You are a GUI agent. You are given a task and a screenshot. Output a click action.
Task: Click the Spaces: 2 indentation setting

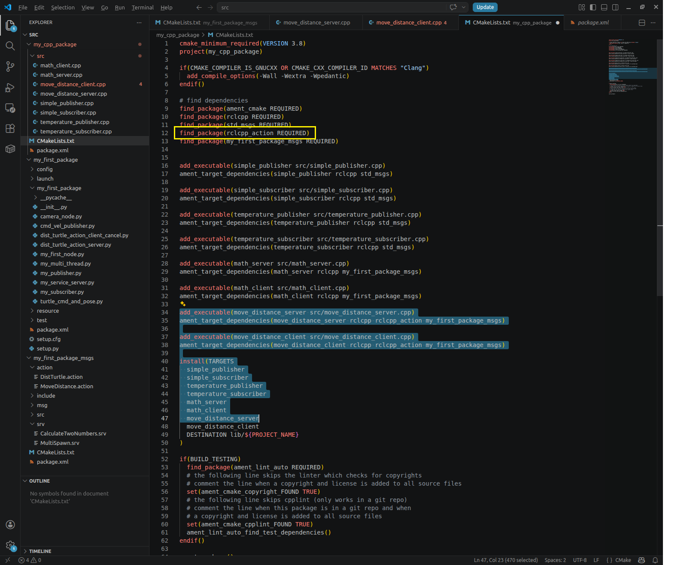555,560
